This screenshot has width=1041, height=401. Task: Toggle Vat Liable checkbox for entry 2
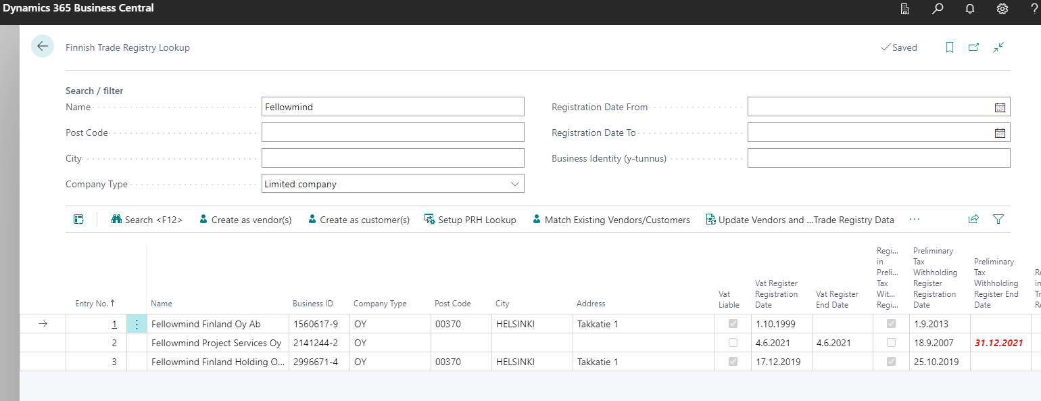point(733,343)
